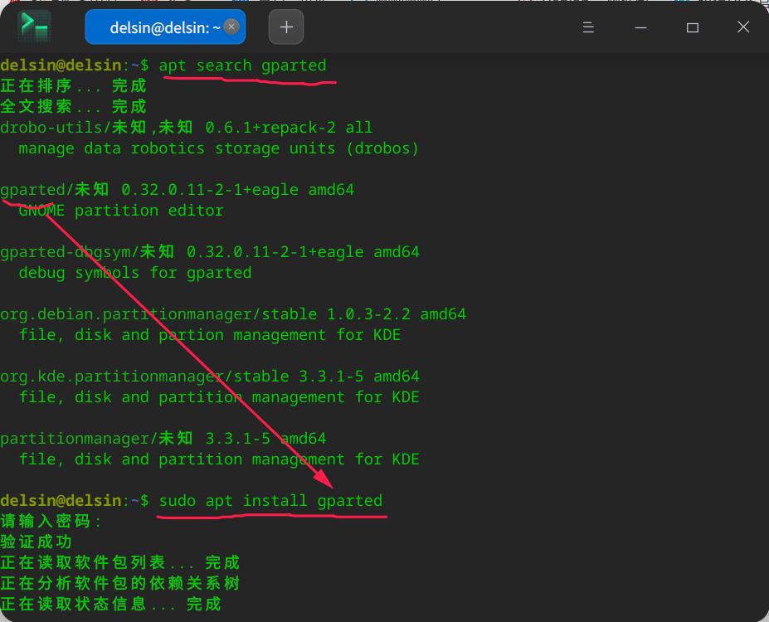Click the '请输入密码:' prompt line
Screen dimensions: 769x622
point(51,521)
